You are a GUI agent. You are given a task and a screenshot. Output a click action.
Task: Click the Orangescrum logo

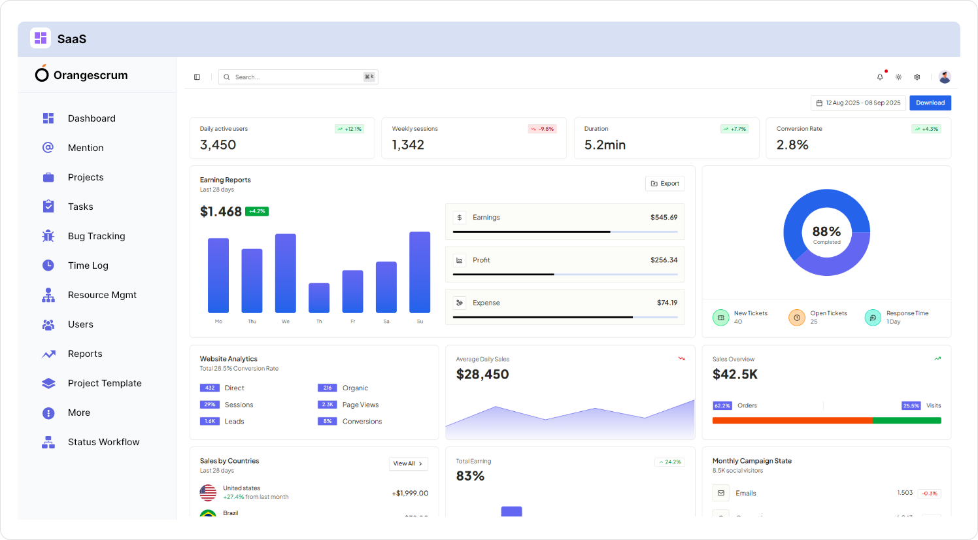click(82, 75)
